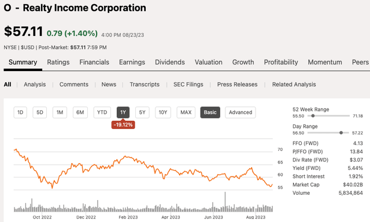The image size is (370, 222).
Task: Select the 1D chart range button
Action: (x=20, y=113)
